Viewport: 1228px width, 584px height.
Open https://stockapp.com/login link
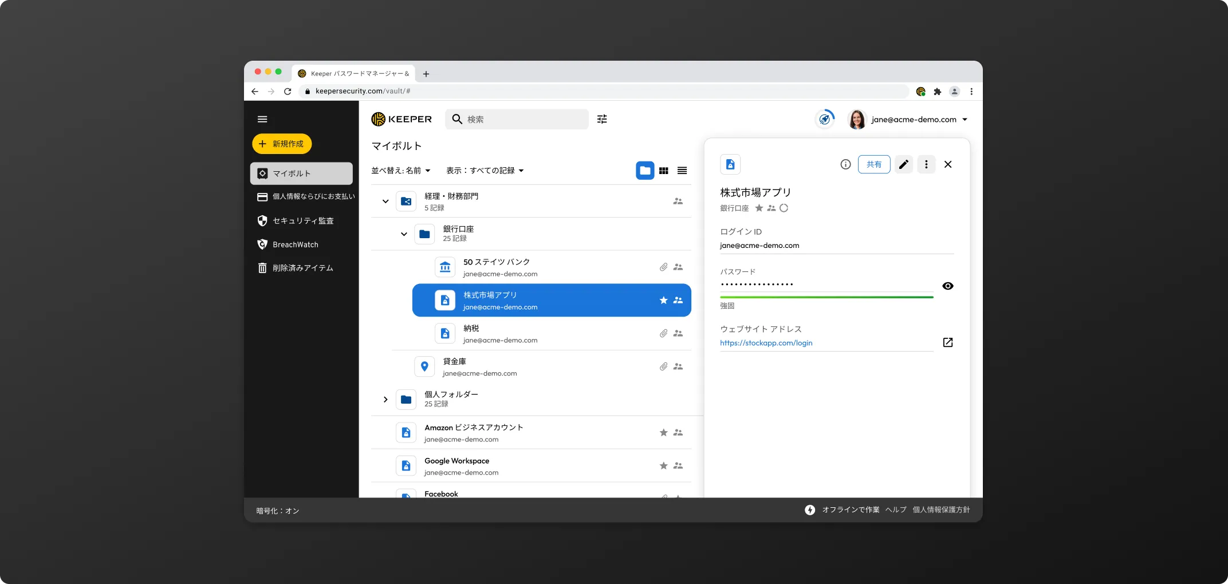(766, 343)
